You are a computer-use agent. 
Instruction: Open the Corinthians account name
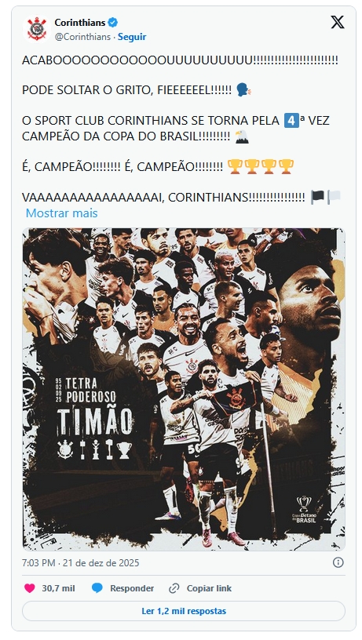[x=80, y=23]
